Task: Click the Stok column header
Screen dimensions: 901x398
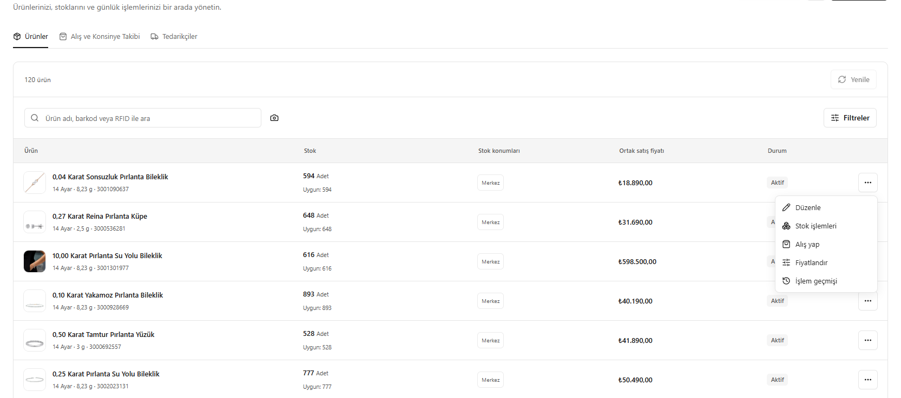Action: click(310, 151)
